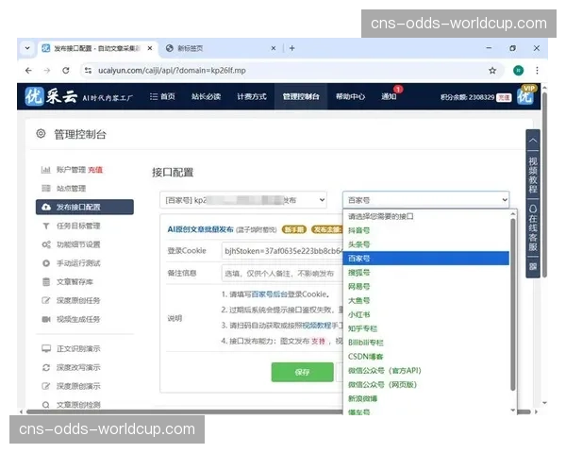The image size is (566, 453).
Task: Open 站点管理 in the sidebar
Action: click(x=71, y=188)
